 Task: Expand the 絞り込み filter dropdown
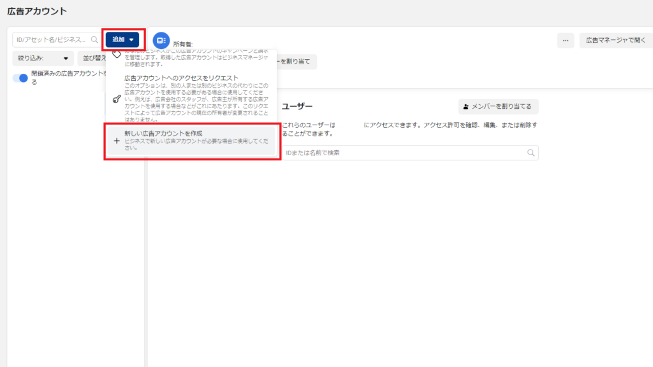[x=43, y=59]
